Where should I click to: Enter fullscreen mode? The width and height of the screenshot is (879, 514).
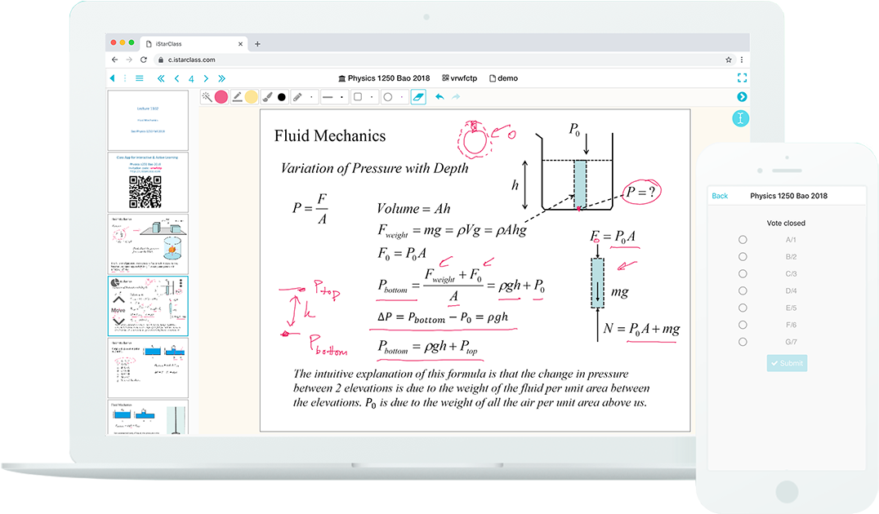pos(742,78)
